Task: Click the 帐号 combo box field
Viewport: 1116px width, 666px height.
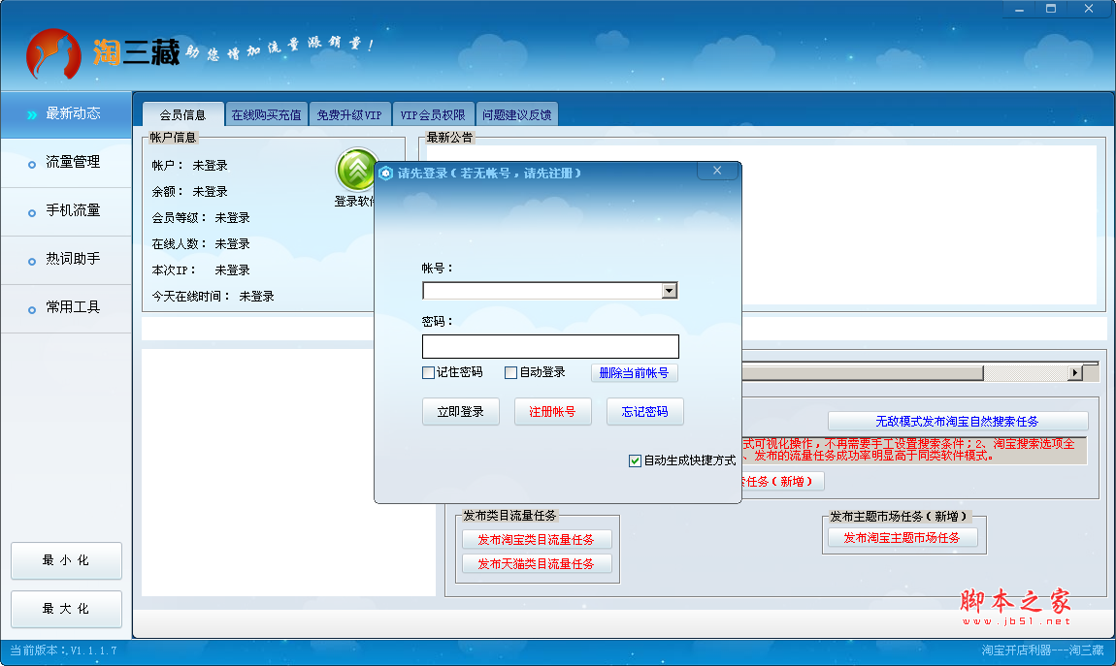Action: coord(550,291)
